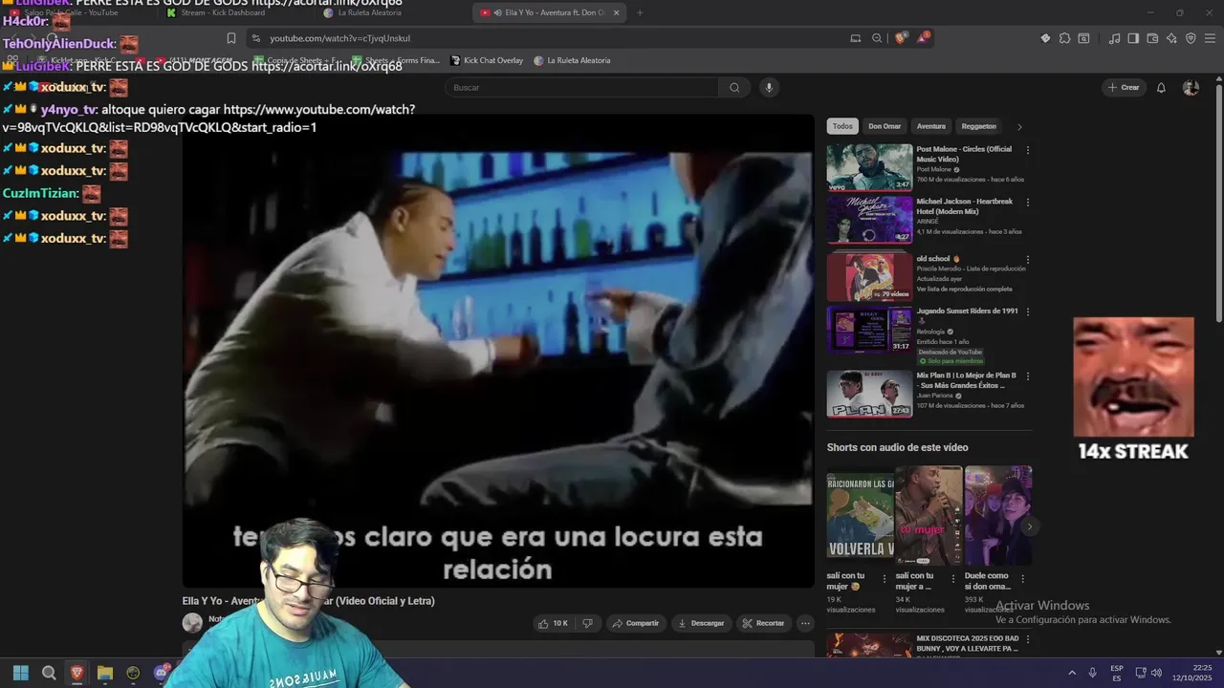Click the cast/install screen icon in address bar
Screen dimensions: 1224x688
855,38
